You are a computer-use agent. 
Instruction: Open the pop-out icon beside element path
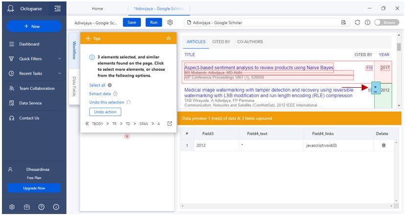click(170, 124)
